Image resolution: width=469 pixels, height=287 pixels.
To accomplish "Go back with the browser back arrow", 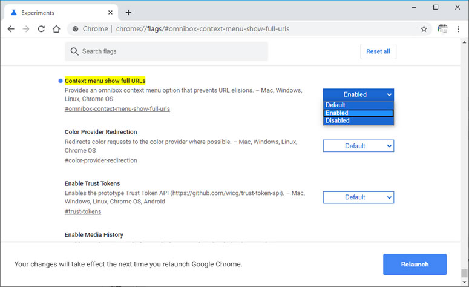I will (11, 29).
